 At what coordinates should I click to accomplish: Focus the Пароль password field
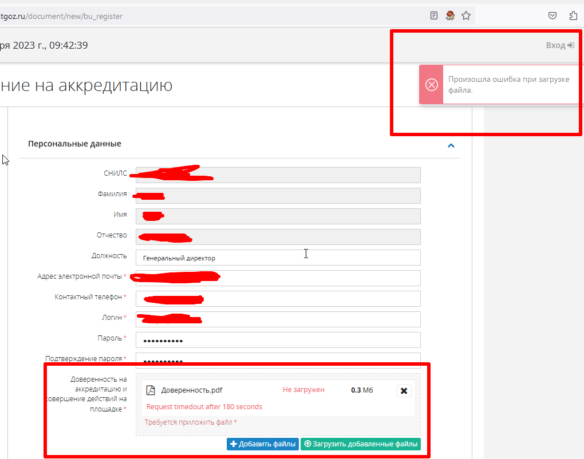pos(278,340)
